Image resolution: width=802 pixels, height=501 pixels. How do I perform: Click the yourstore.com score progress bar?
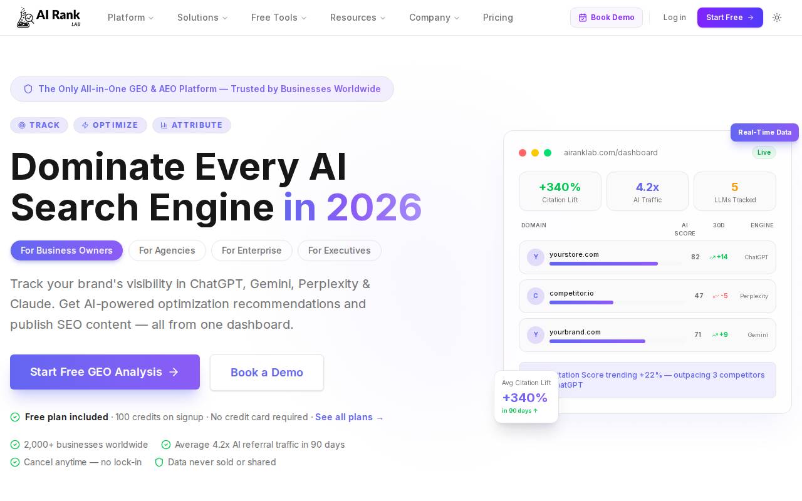pos(615,264)
